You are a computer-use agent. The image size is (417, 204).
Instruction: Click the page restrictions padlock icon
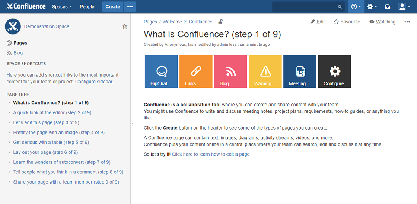coord(220,22)
